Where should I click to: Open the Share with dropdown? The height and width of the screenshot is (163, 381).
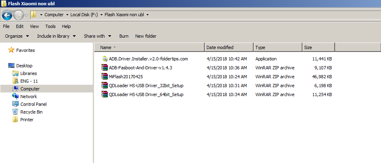(97, 36)
